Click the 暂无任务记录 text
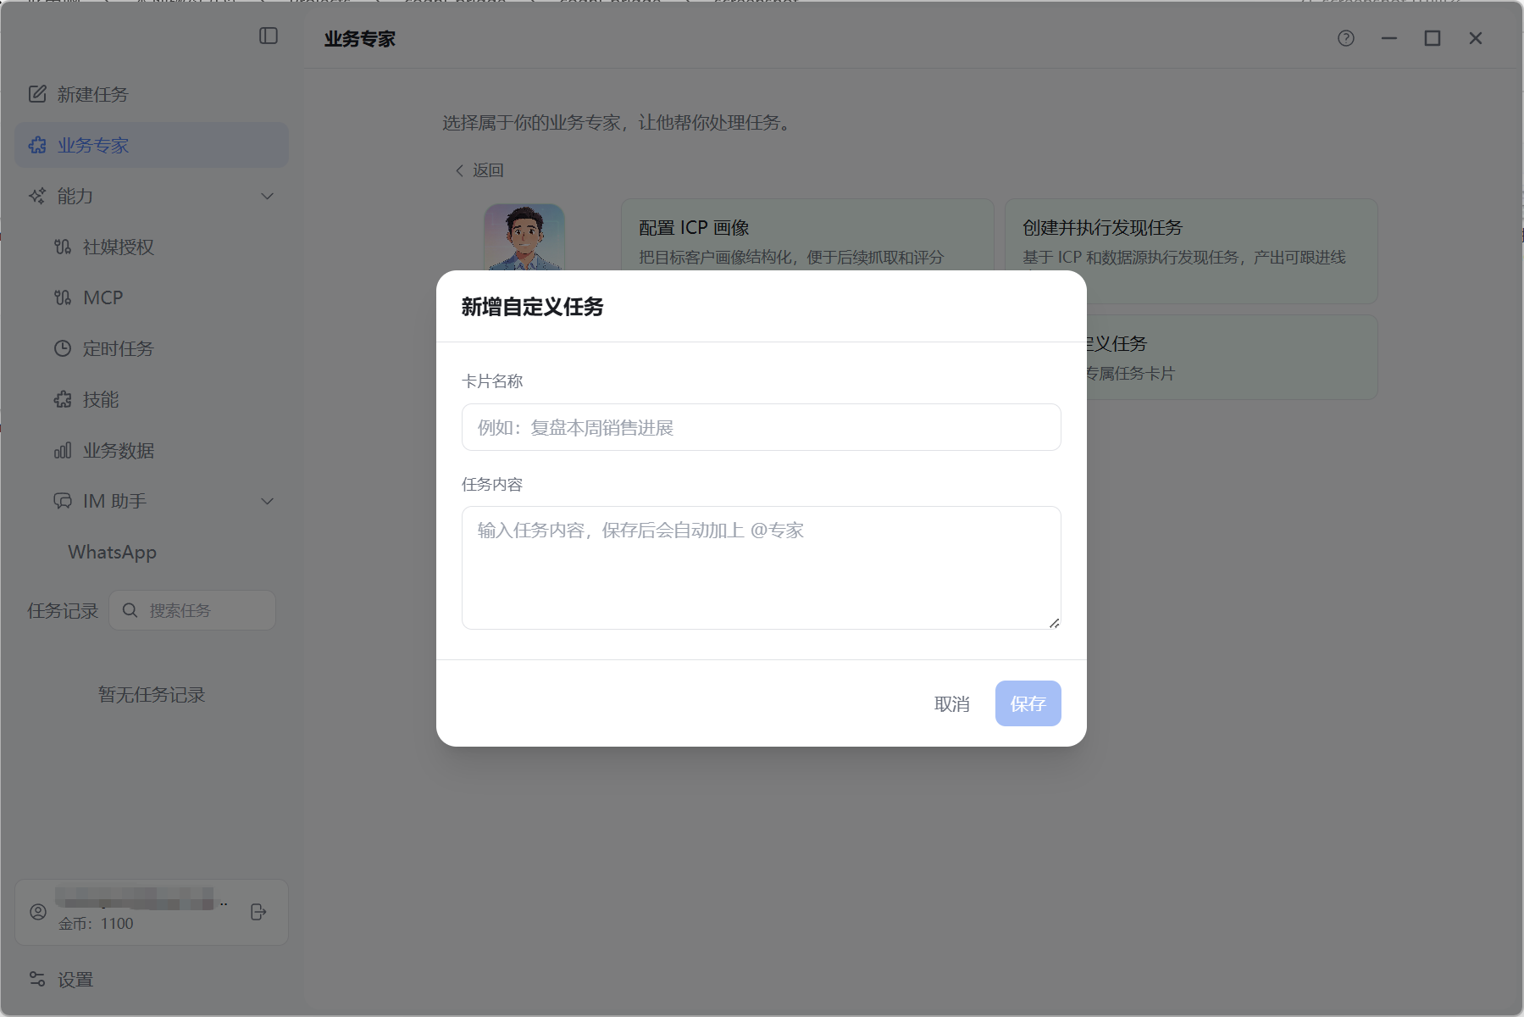The image size is (1524, 1017). click(x=152, y=695)
